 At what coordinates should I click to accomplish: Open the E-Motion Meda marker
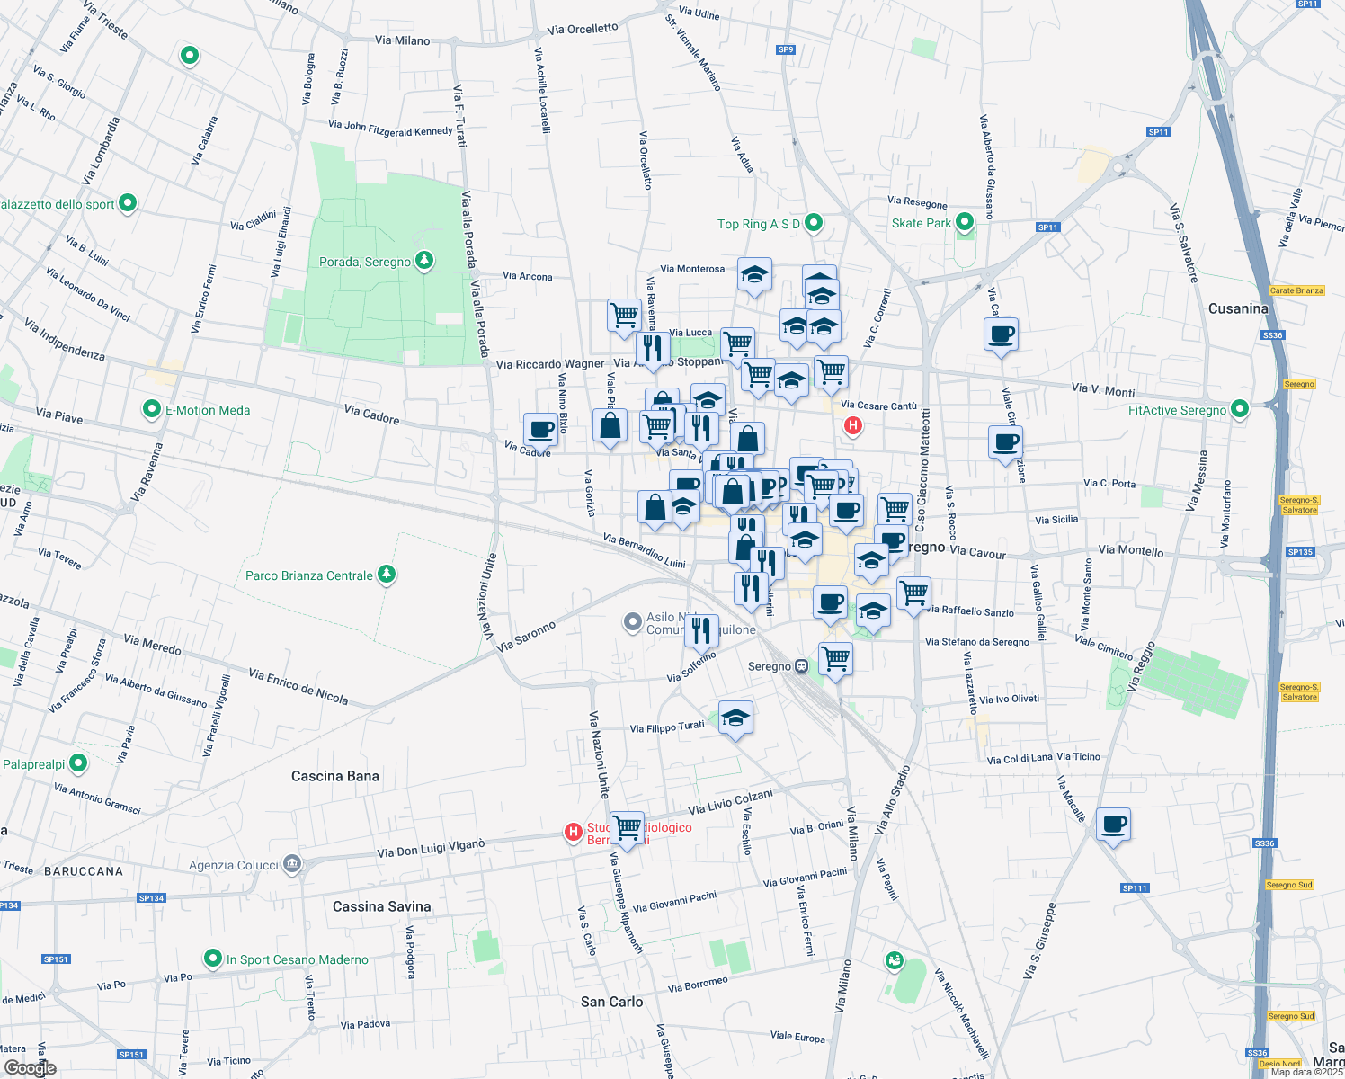[x=152, y=410]
